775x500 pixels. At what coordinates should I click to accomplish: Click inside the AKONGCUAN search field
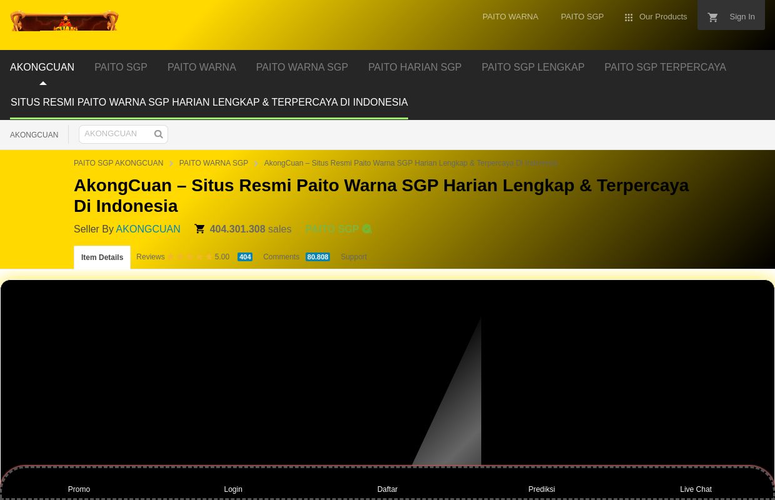tap(116, 133)
